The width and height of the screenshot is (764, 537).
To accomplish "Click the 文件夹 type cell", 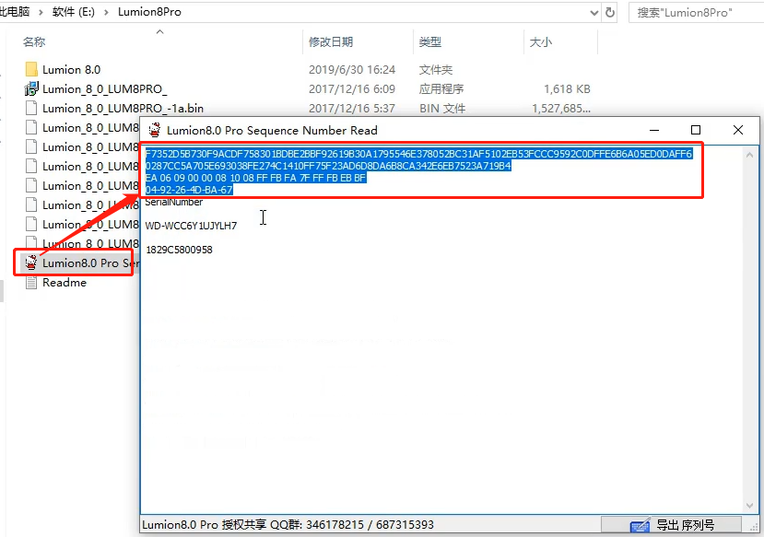I will tap(436, 70).
